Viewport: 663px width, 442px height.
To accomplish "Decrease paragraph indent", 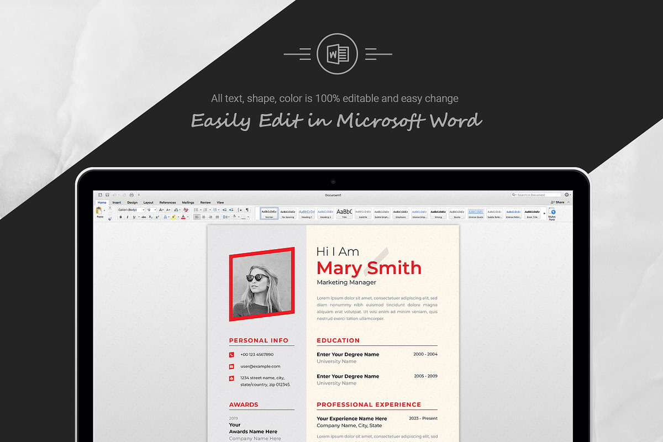I will pyautogui.click(x=224, y=210).
